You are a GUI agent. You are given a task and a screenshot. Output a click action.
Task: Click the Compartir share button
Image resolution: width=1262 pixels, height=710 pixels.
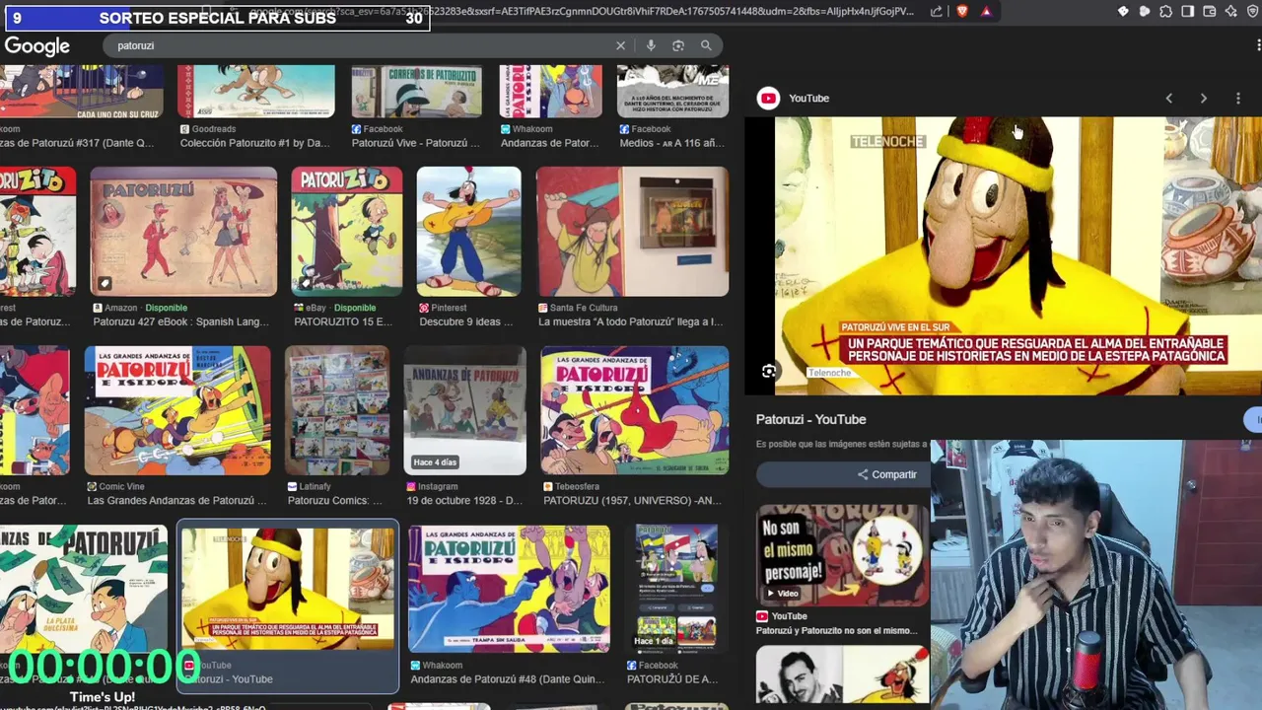887,474
